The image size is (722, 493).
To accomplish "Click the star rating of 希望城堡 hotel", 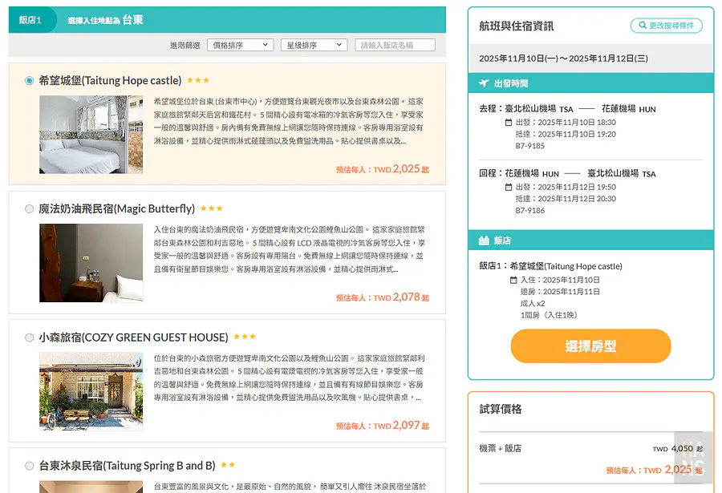I will (198, 81).
